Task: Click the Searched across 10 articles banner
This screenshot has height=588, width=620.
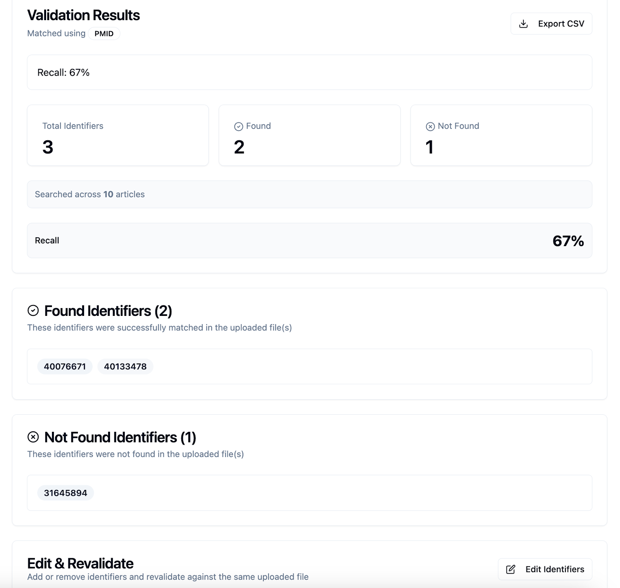Action: (309, 194)
